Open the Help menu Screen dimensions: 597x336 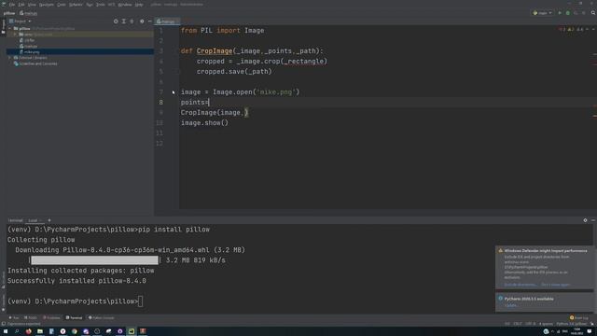139,5
